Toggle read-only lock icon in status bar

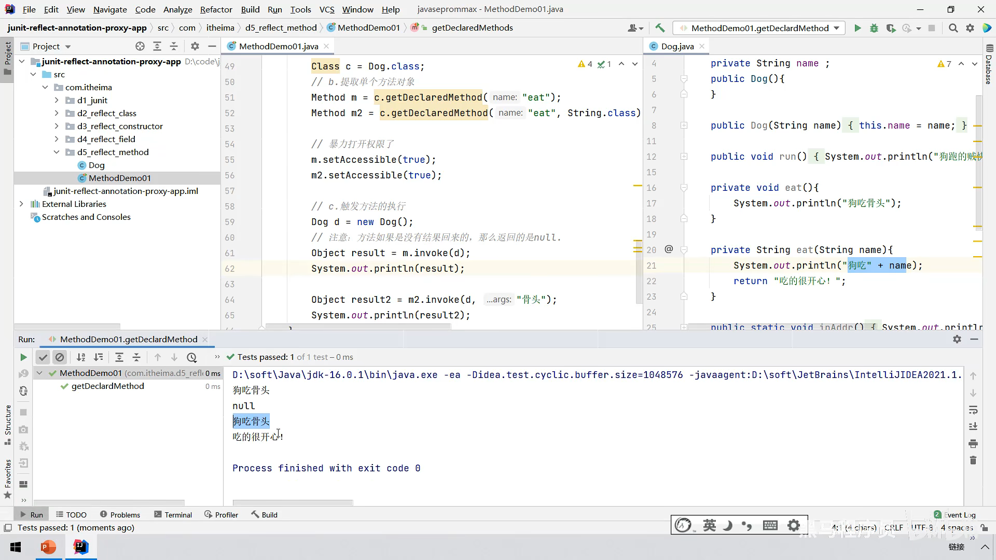[984, 527]
